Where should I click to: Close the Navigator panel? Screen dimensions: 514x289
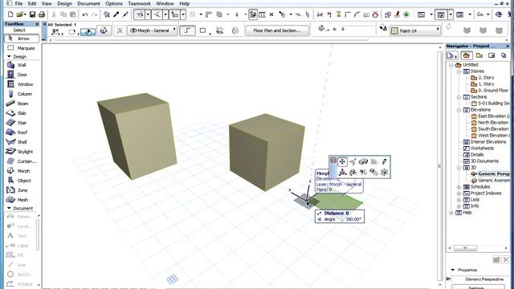pos(508,47)
